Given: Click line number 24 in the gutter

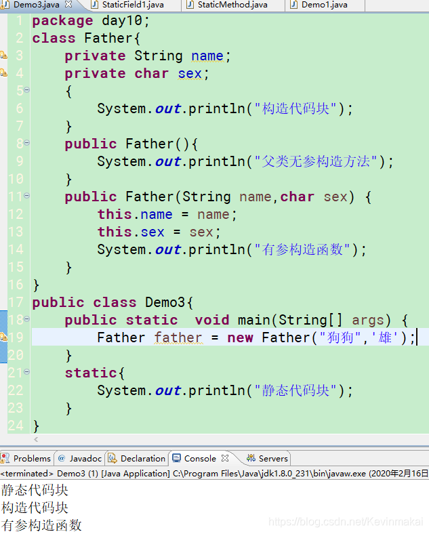Looking at the screenshot, I should 16,426.
